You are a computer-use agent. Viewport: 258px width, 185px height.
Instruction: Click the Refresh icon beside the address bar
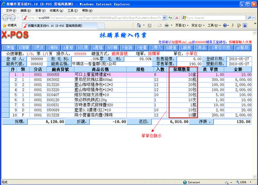tap(171, 18)
